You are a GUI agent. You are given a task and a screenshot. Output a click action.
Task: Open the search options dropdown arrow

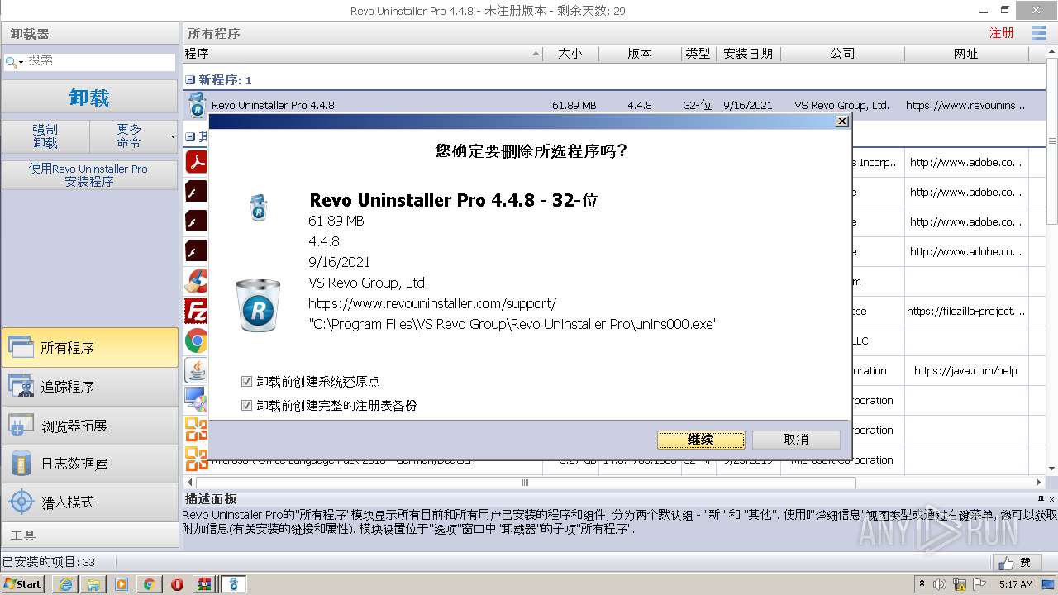click(x=21, y=63)
